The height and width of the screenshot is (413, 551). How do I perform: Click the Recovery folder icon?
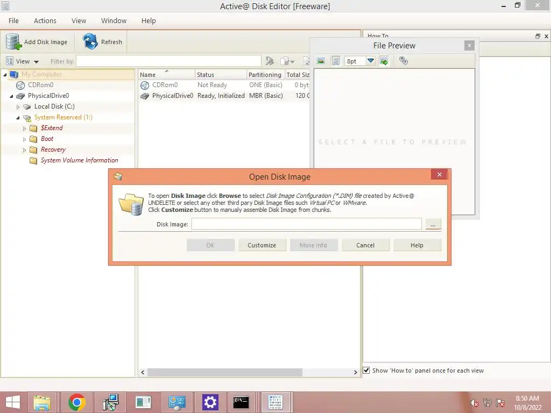pyautogui.click(x=33, y=150)
